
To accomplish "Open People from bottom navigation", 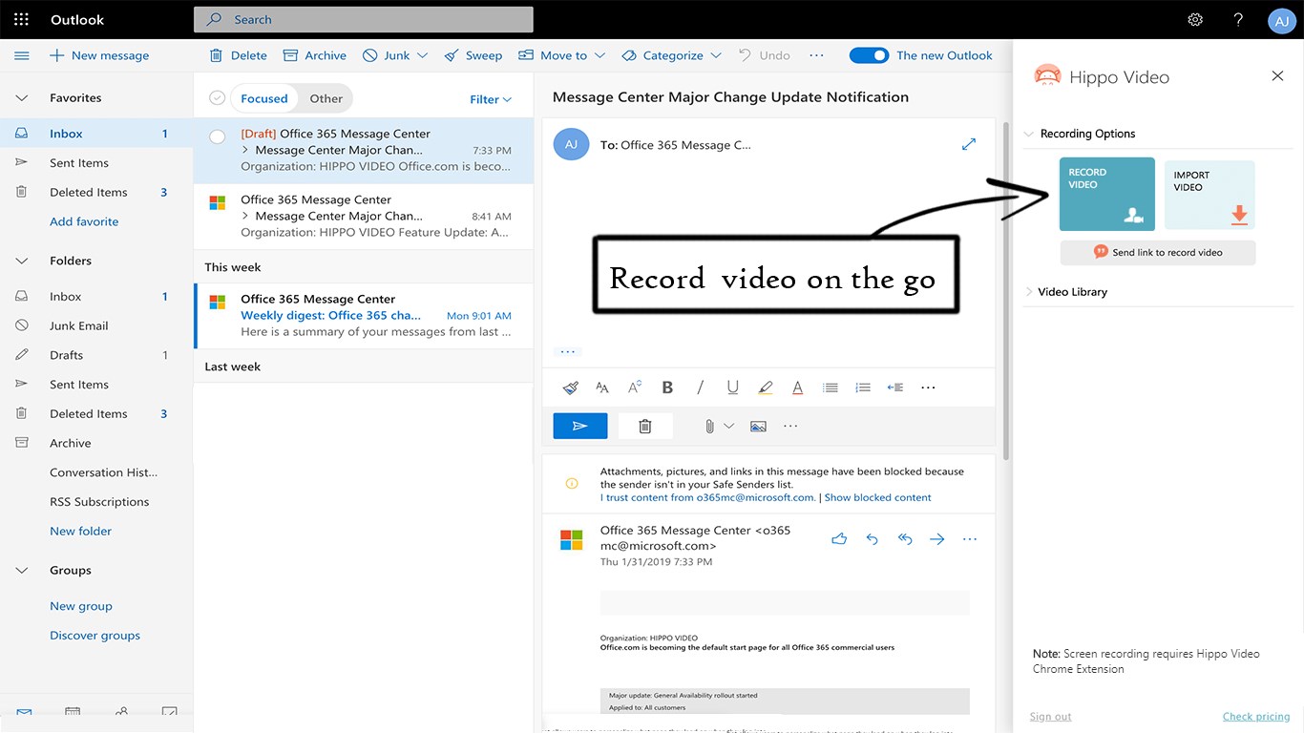I will 121,713.
